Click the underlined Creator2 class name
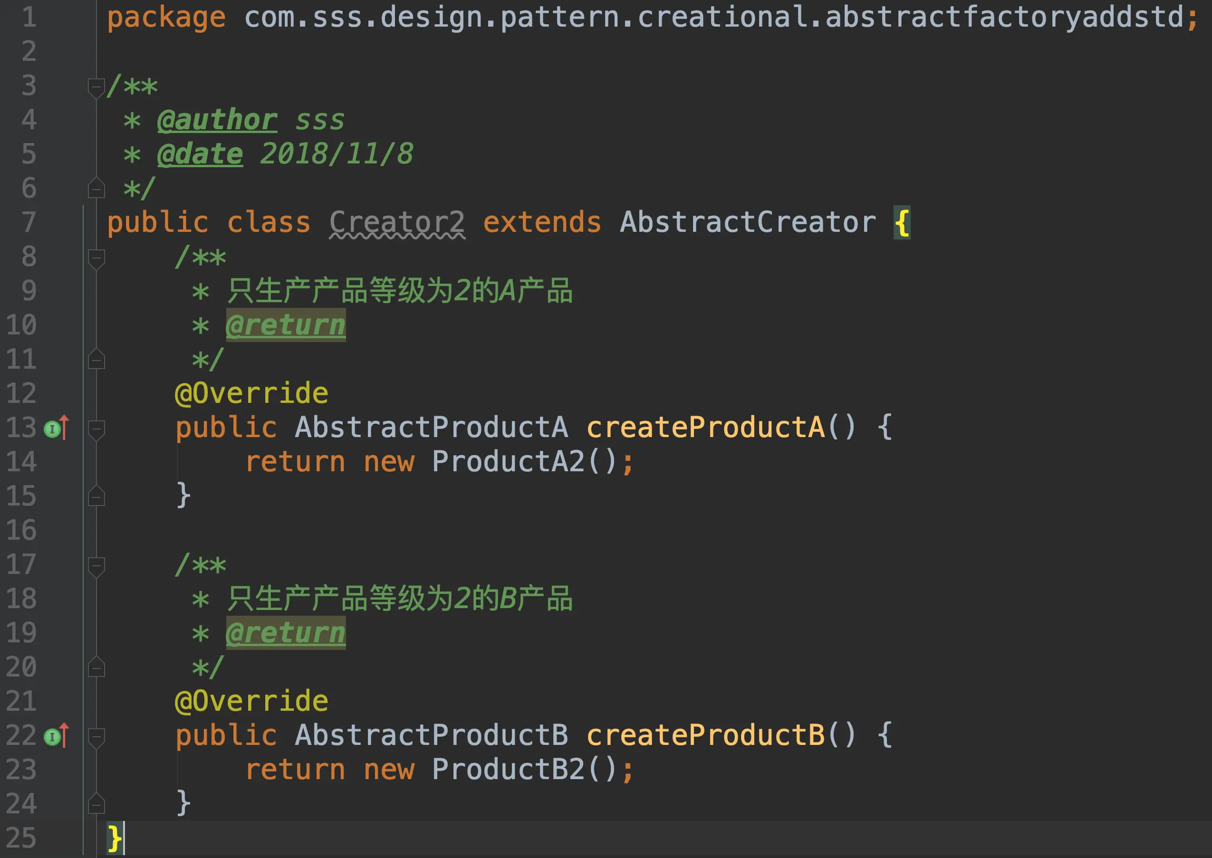 (x=396, y=222)
